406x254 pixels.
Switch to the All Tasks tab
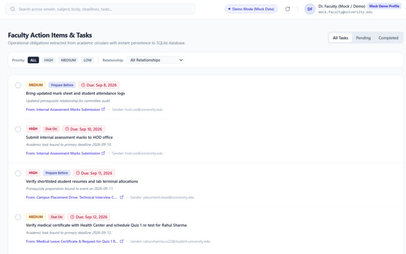pos(340,38)
